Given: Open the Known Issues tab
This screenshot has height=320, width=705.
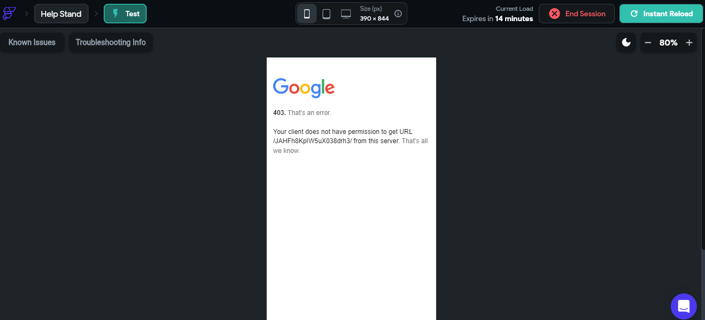Looking at the screenshot, I should pyautogui.click(x=32, y=42).
